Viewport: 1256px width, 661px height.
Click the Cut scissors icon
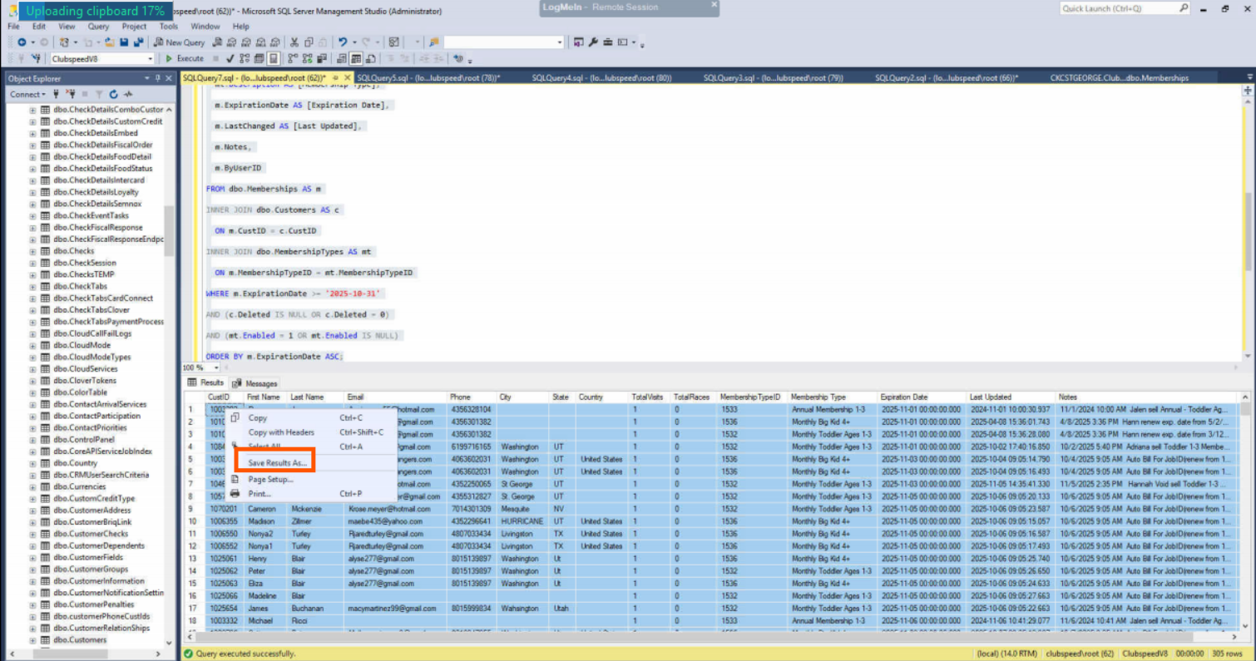point(294,42)
